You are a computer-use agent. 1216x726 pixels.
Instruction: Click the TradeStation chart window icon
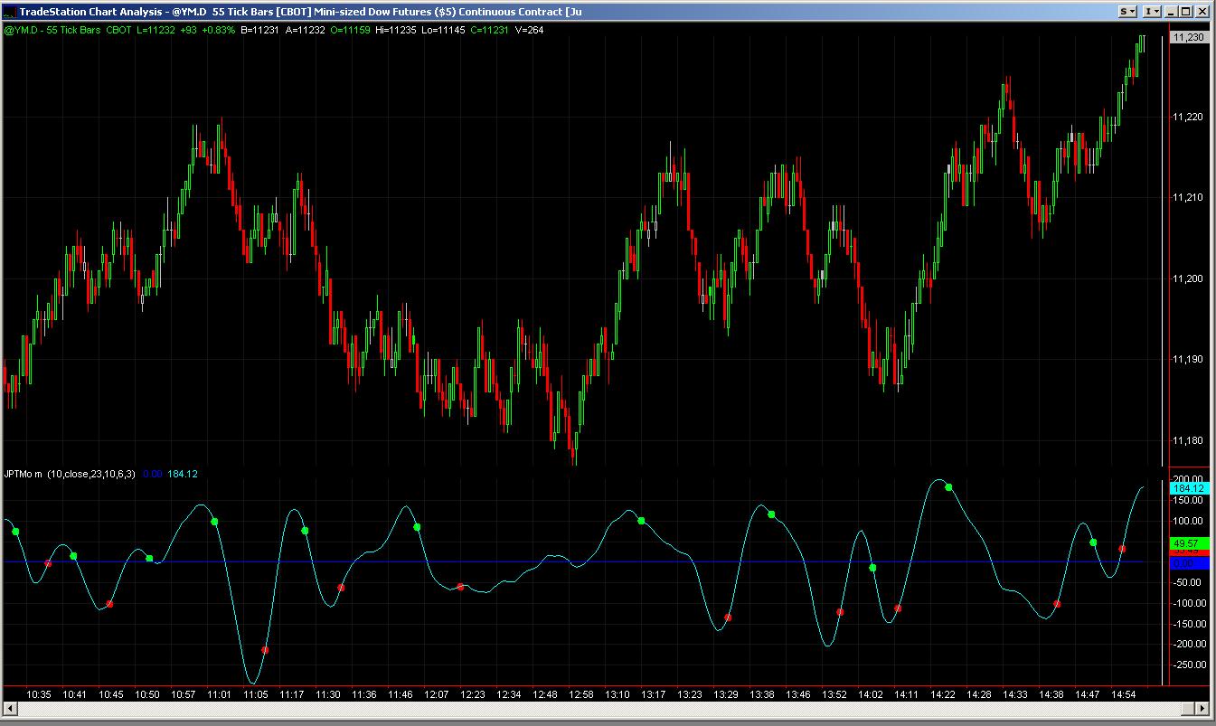tap(8, 11)
